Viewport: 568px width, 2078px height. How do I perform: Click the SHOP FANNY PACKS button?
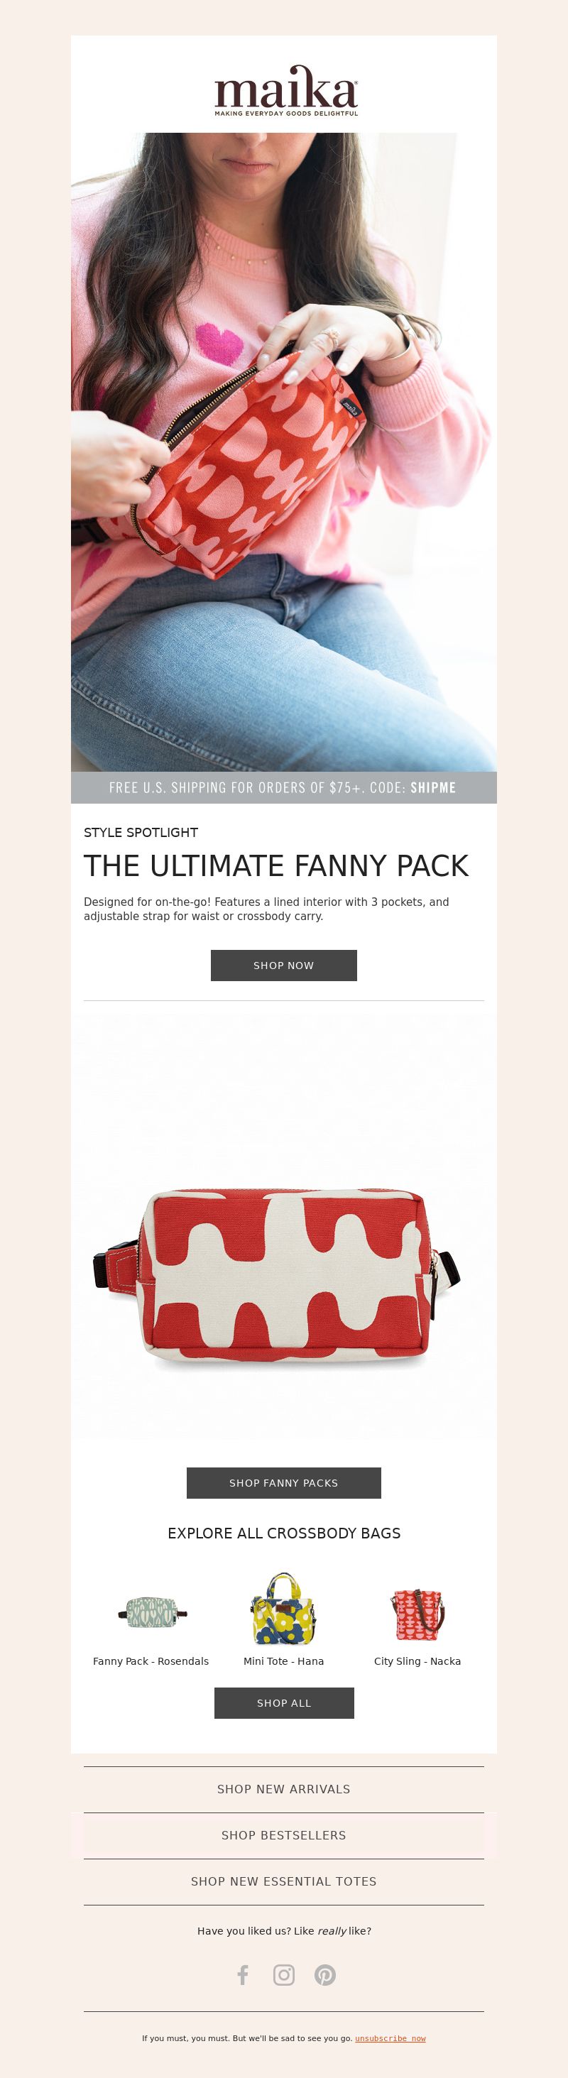click(x=284, y=1482)
